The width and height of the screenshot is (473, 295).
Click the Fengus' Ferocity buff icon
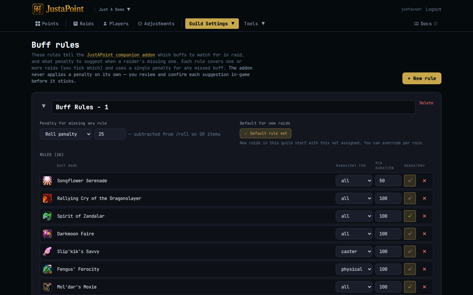click(x=47, y=269)
